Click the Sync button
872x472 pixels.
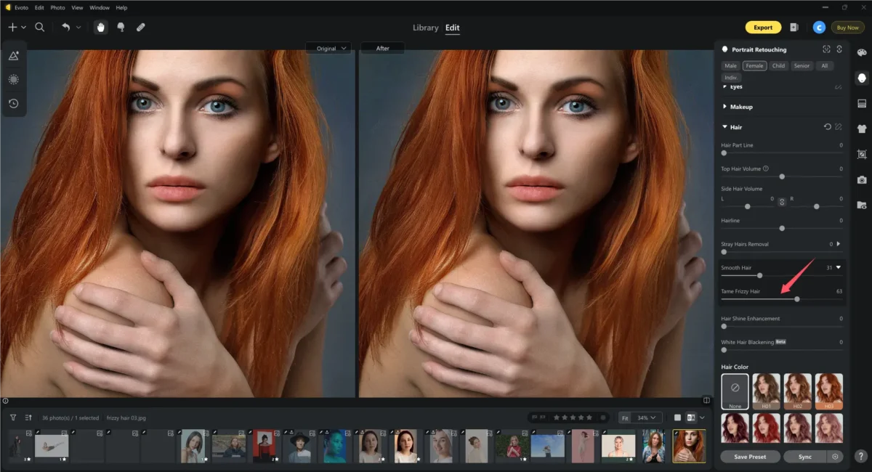click(805, 457)
